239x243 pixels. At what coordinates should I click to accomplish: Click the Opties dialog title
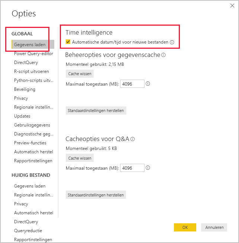(x=24, y=13)
